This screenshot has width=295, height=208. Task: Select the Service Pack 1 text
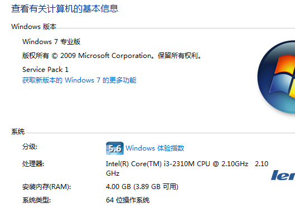(45, 70)
